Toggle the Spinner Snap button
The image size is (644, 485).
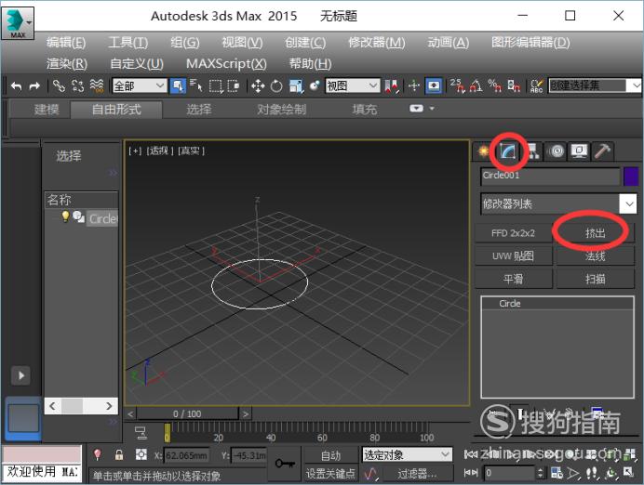[x=514, y=85]
